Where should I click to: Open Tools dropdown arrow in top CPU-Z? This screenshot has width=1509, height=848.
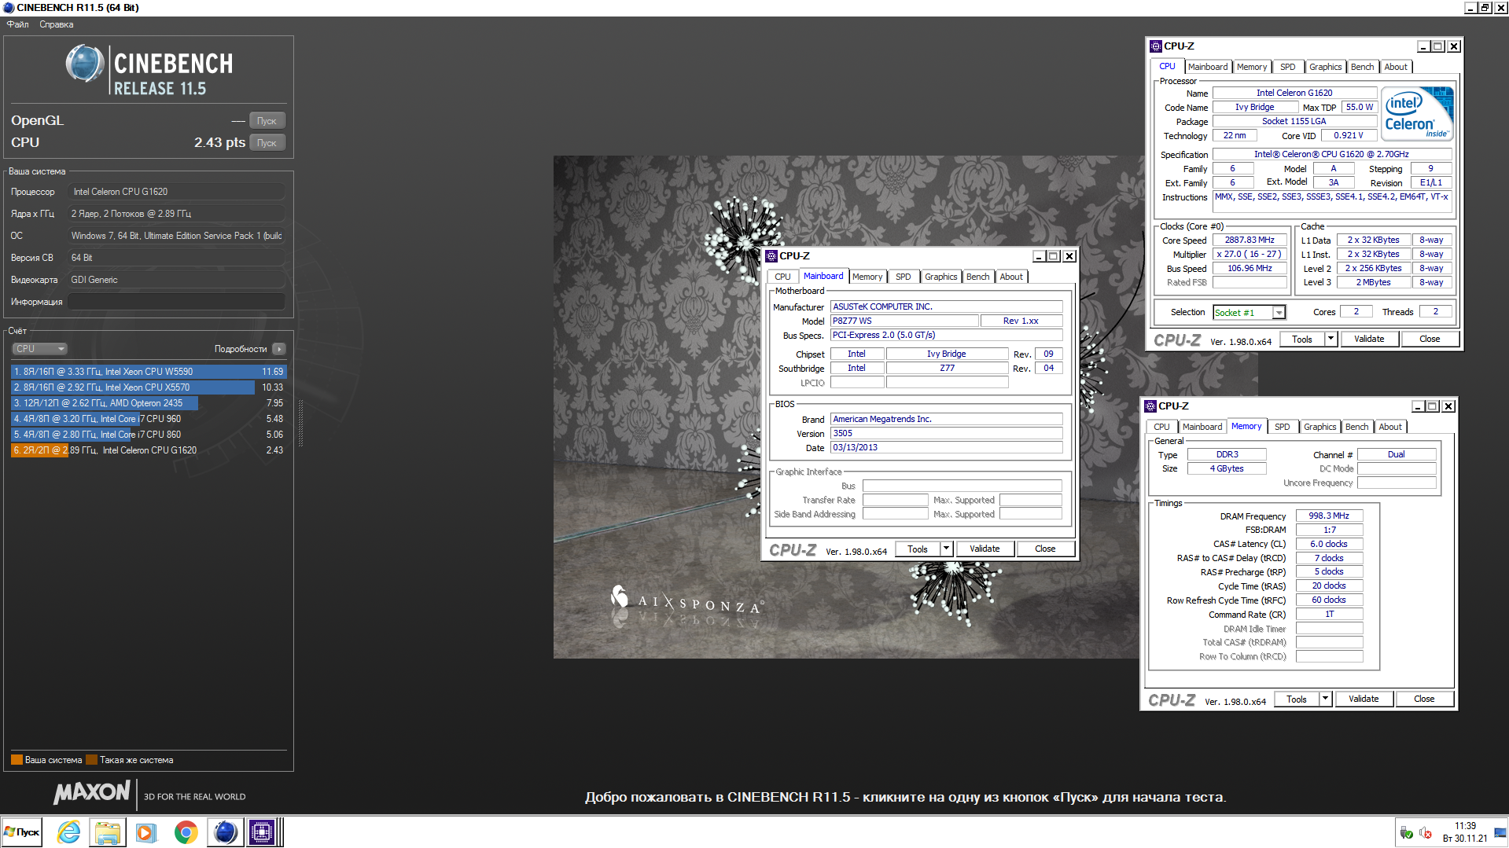coord(1331,340)
